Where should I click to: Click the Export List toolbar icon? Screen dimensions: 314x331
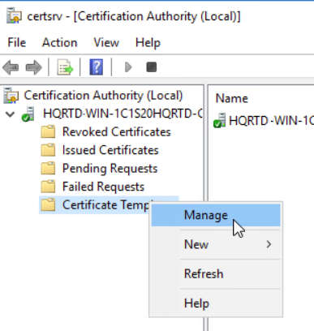[65, 67]
